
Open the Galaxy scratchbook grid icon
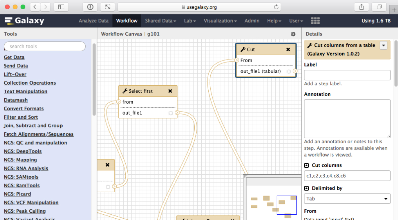[315, 21]
